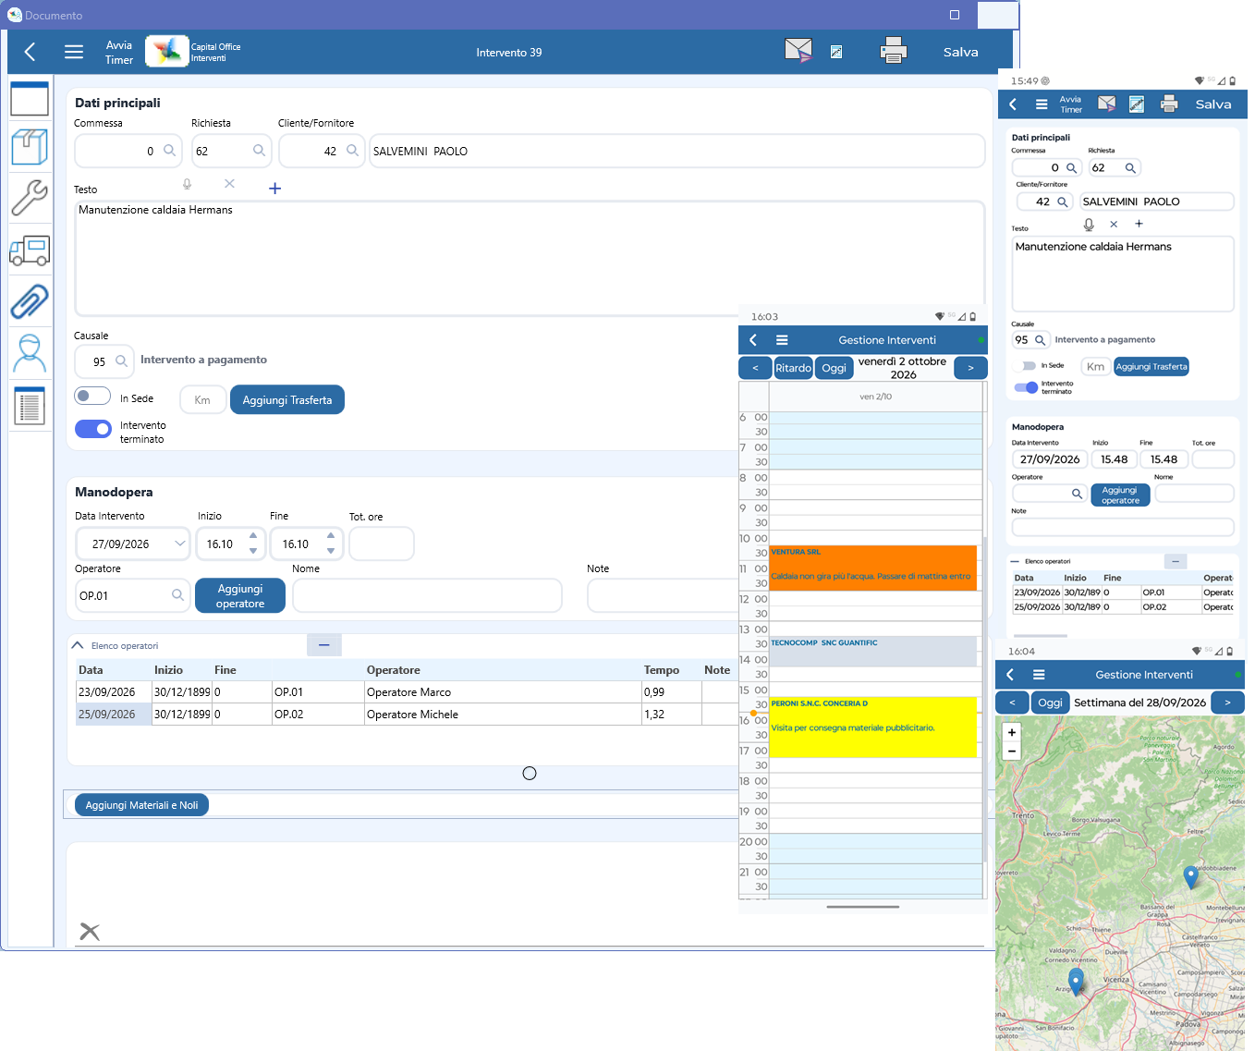1255x1051 pixels.
Task: Decrease desktop Fine time with down arrow
Action: click(x=331, y=551)
